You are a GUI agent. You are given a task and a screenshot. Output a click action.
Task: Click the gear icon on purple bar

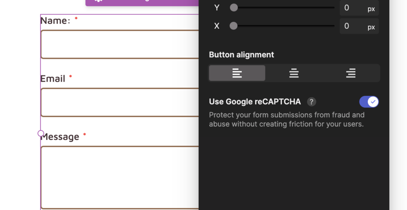pyautogui.click(x=98, y=1)
